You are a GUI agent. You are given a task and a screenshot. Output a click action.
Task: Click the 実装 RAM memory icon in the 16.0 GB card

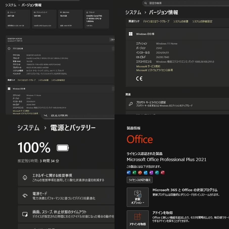click(x=61, y=12)
